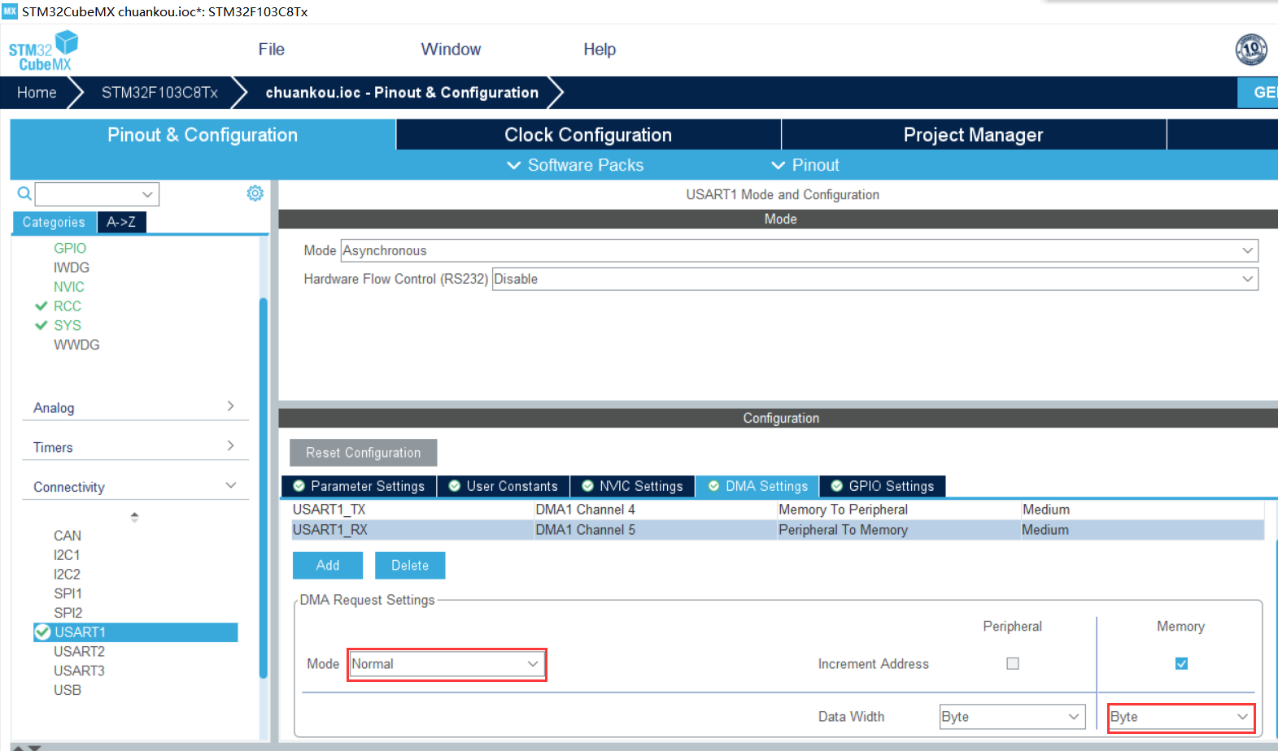Expand the Analog category
Screen dimensions: 1278x751
pos(134,407)
